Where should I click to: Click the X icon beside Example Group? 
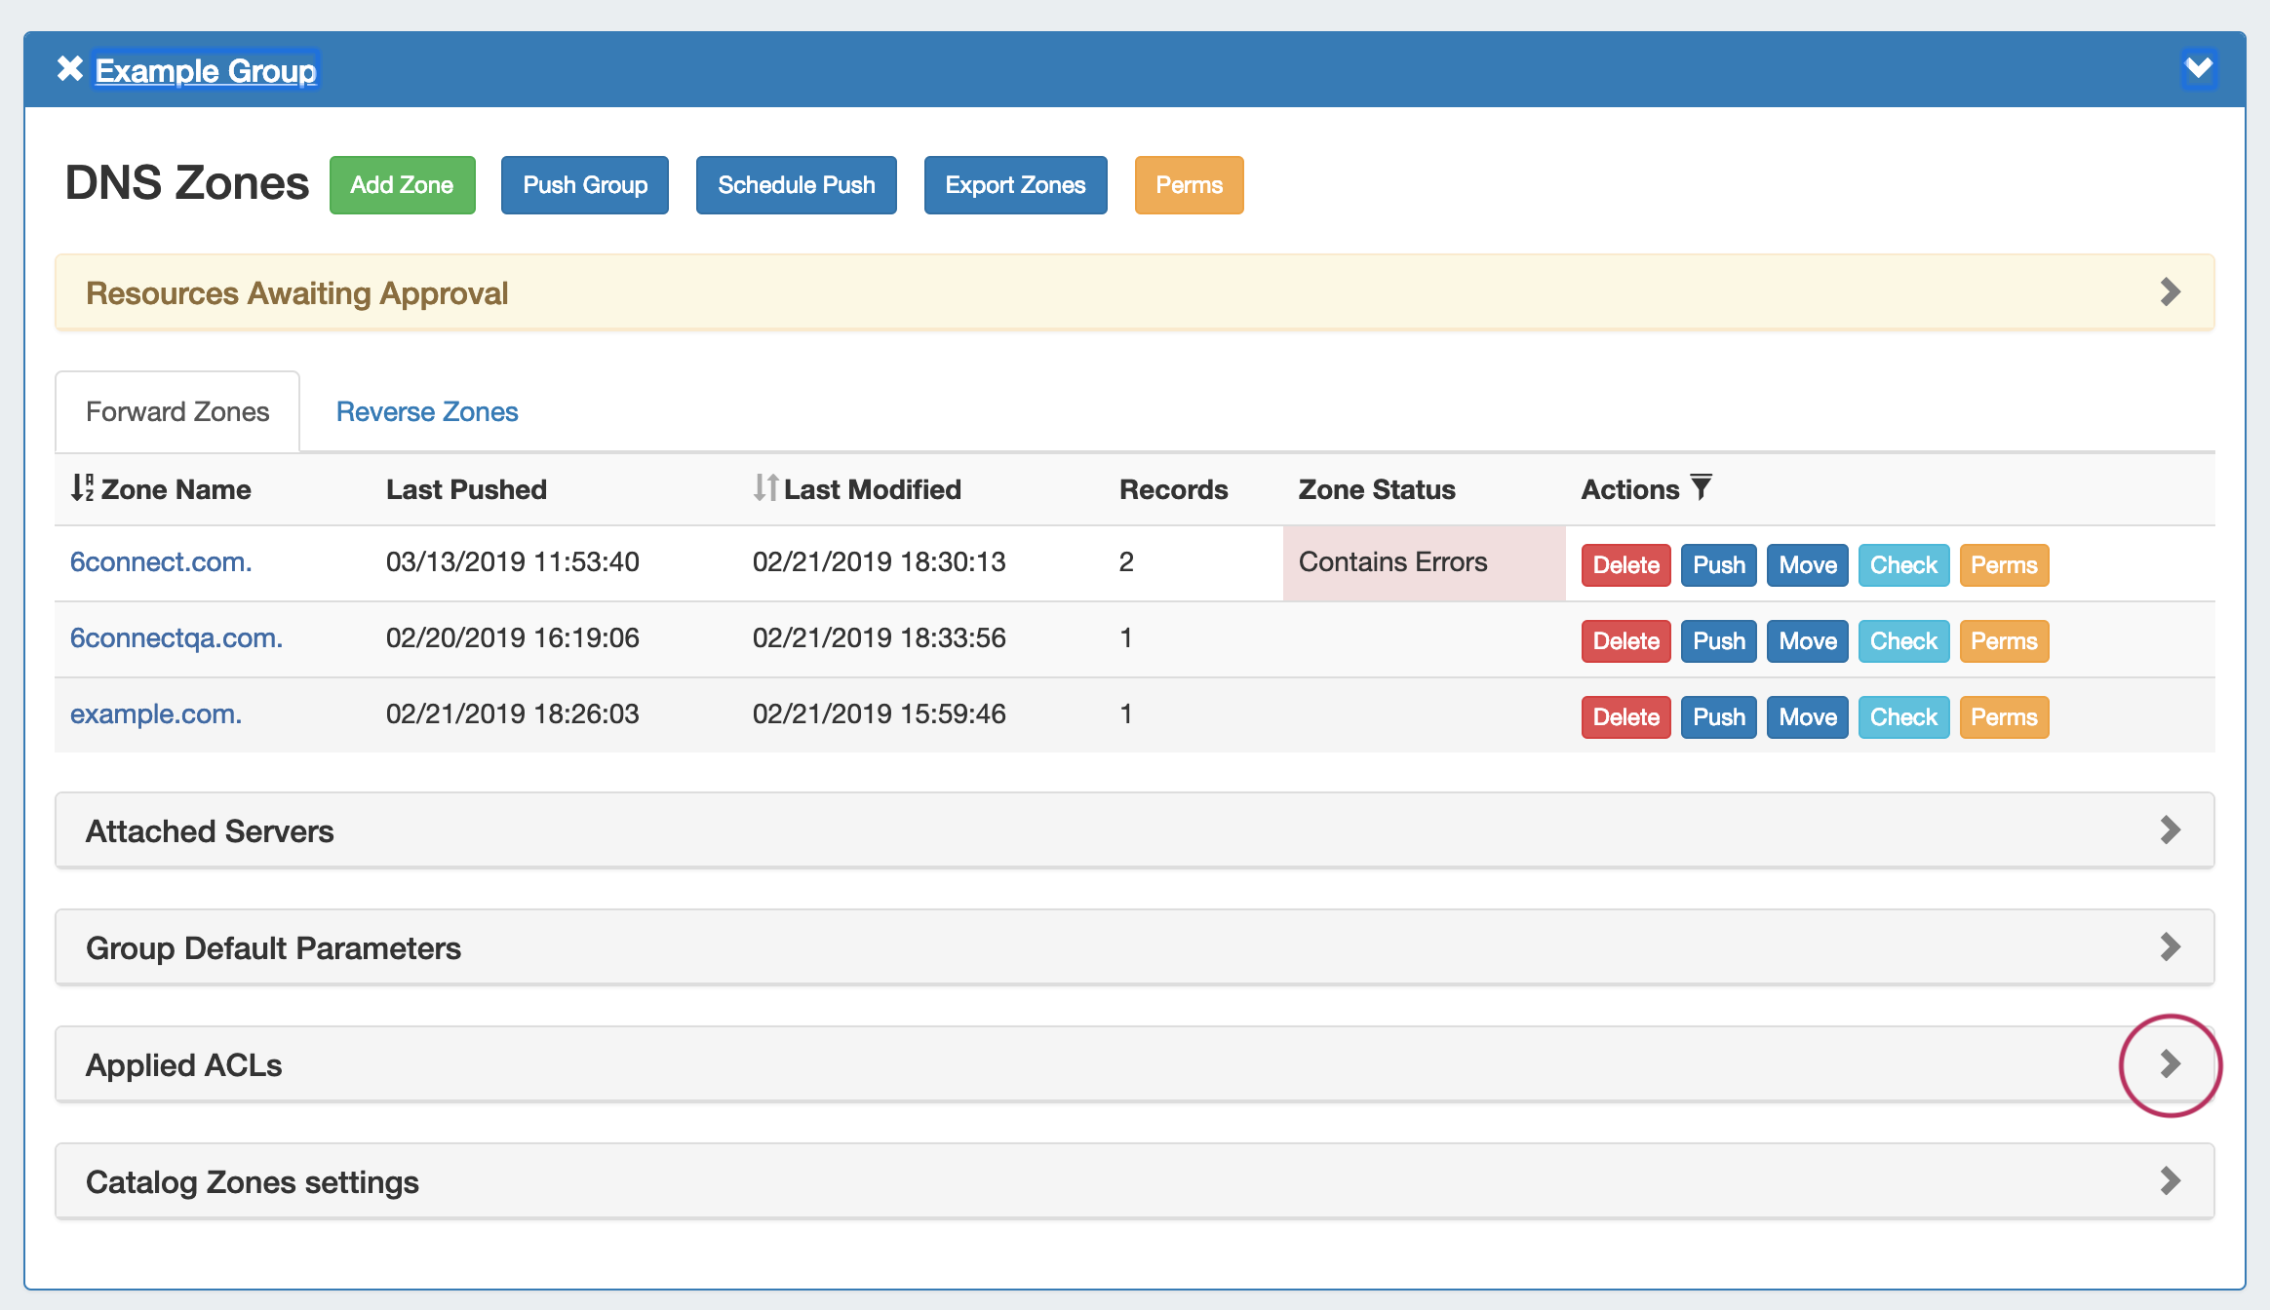pyautogui.click(x=69, y=69)
